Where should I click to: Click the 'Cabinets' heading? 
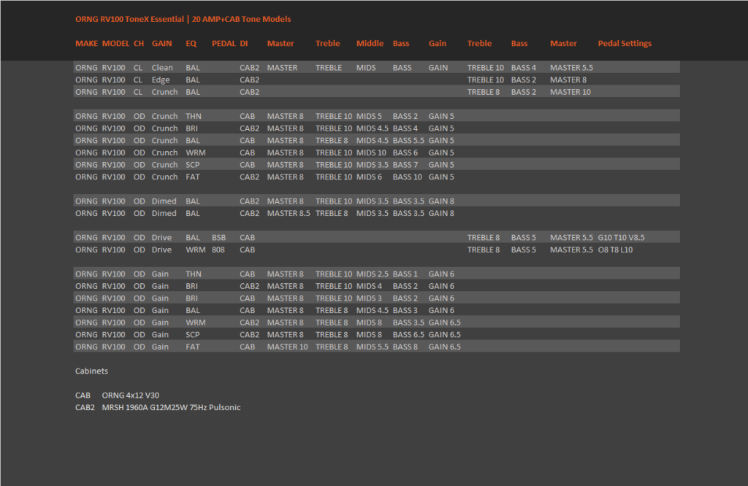click(91, 371)
